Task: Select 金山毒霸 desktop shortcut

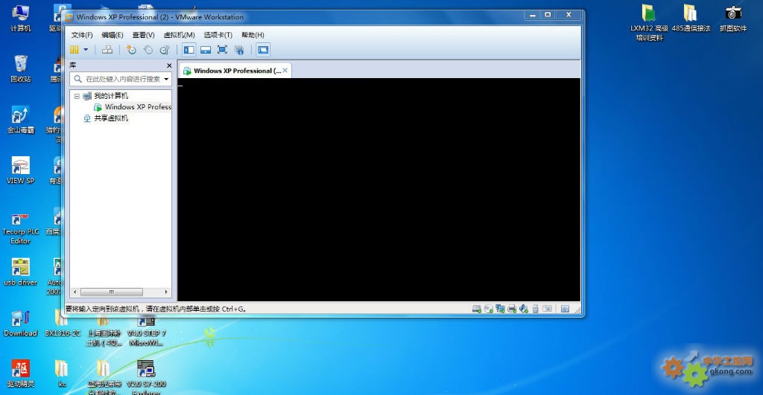Action: [20, 120]
